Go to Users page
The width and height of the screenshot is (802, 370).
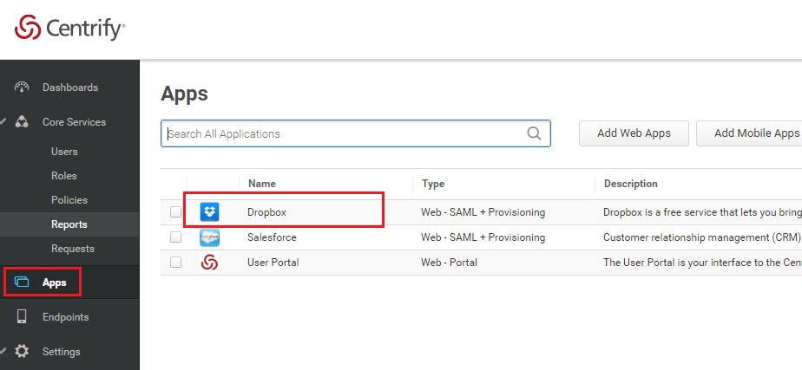click(x=64, y=152)
